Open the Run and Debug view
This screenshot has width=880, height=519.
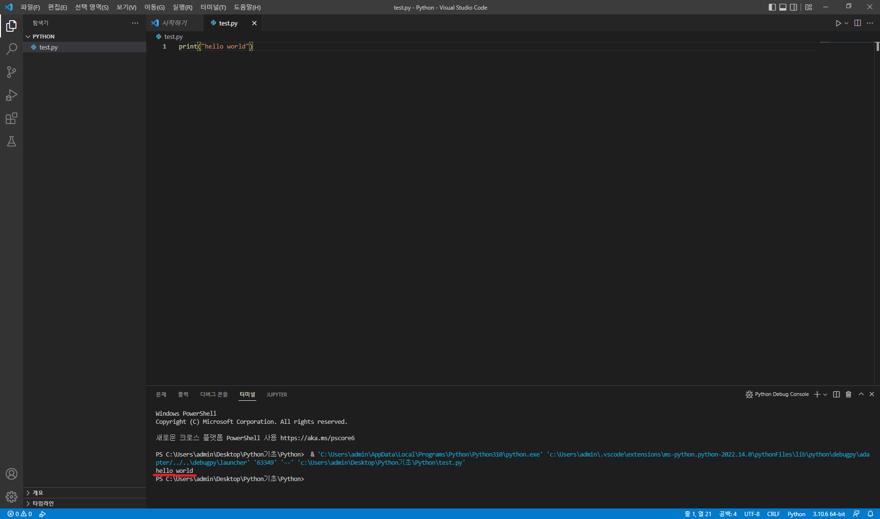tap(12, 95)
